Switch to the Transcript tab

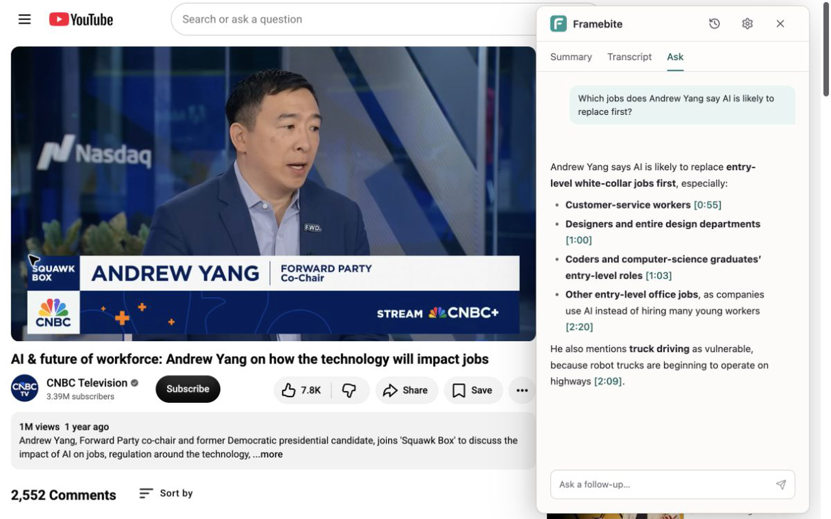tap(629, 57)
